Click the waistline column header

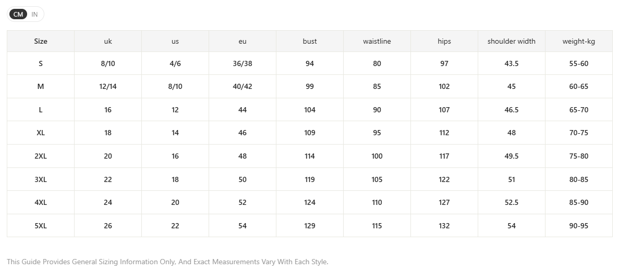(377, 41)
